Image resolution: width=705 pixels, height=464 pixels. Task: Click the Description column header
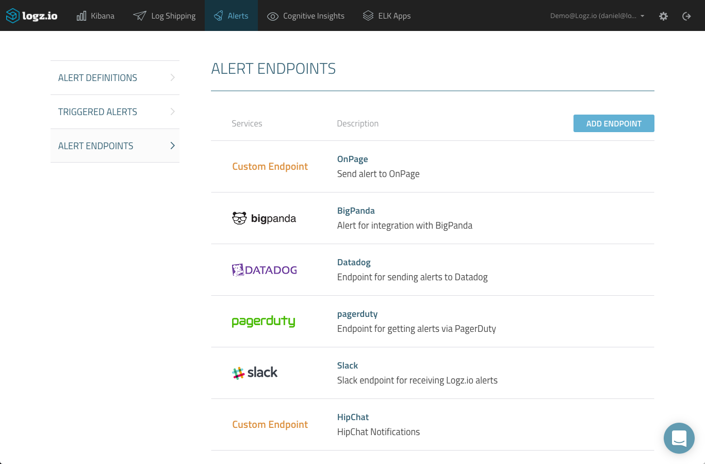[357, 123]
